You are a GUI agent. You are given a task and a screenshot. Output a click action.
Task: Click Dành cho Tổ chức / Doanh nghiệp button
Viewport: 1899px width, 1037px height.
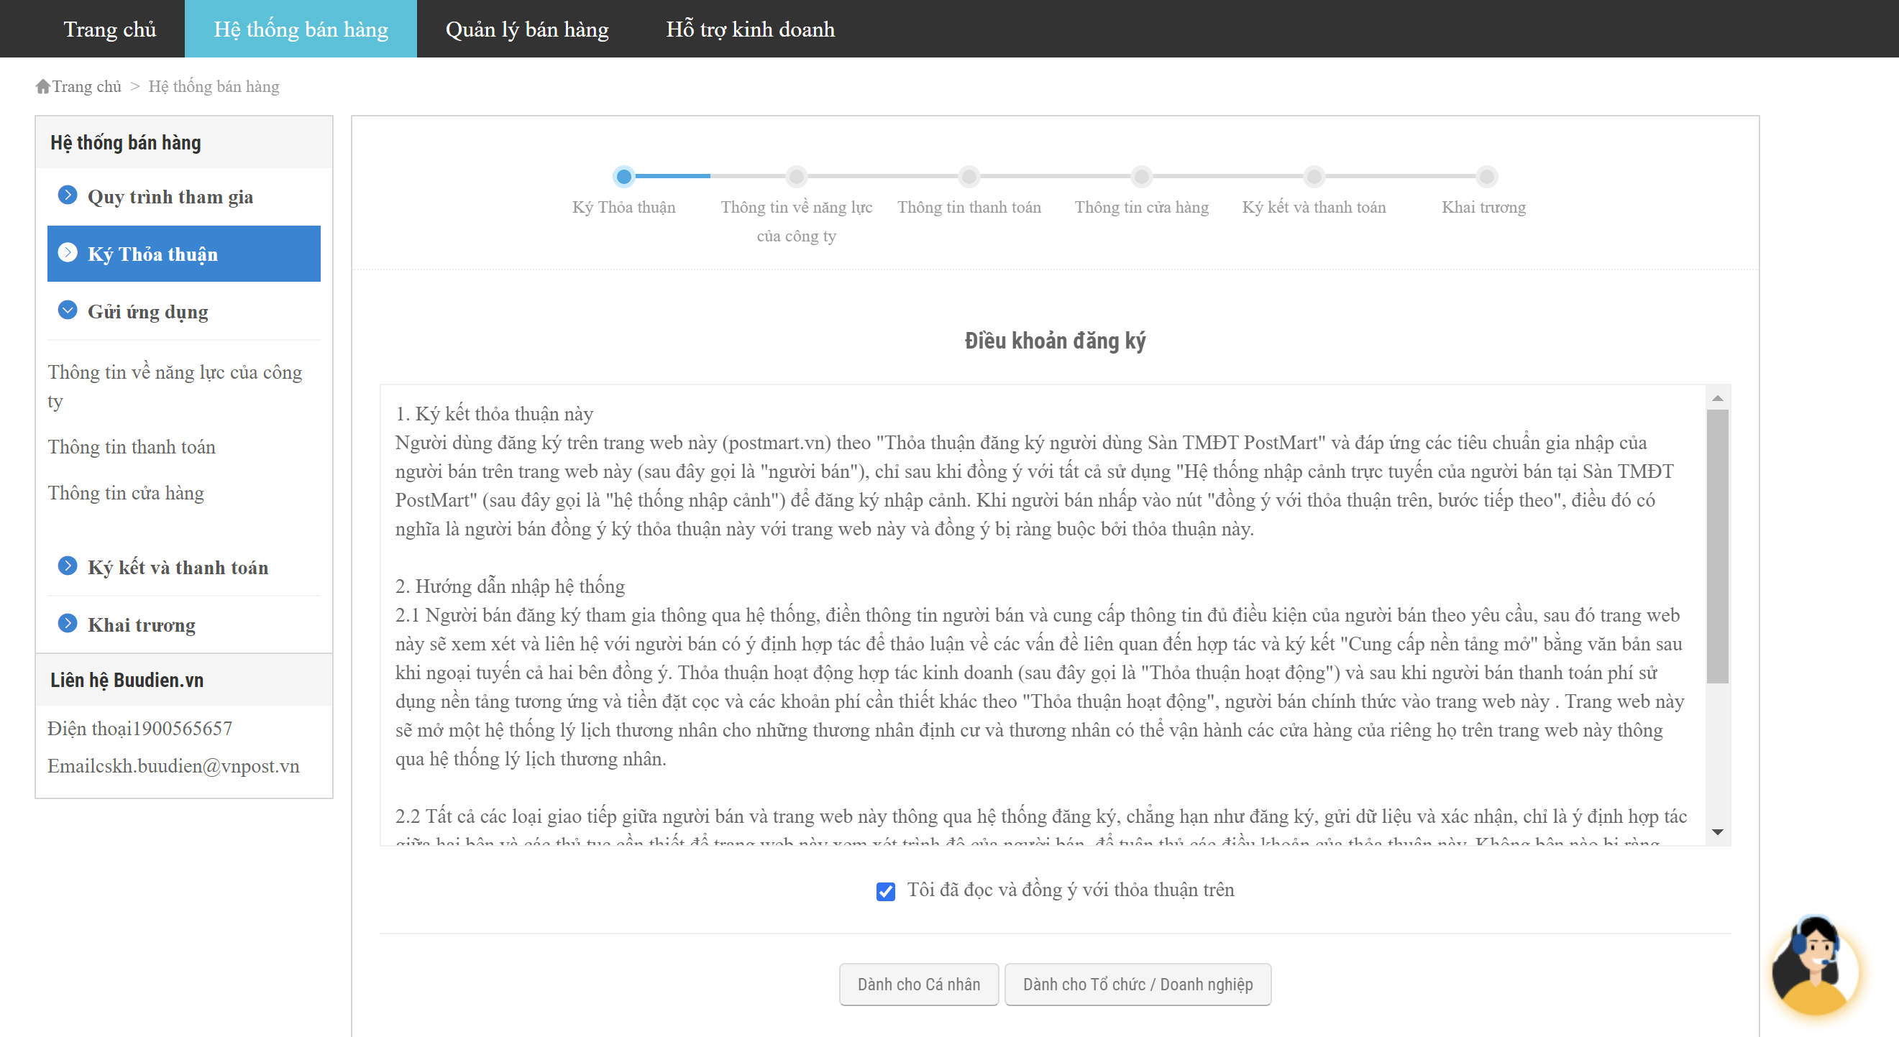[x=1137, y=984]
